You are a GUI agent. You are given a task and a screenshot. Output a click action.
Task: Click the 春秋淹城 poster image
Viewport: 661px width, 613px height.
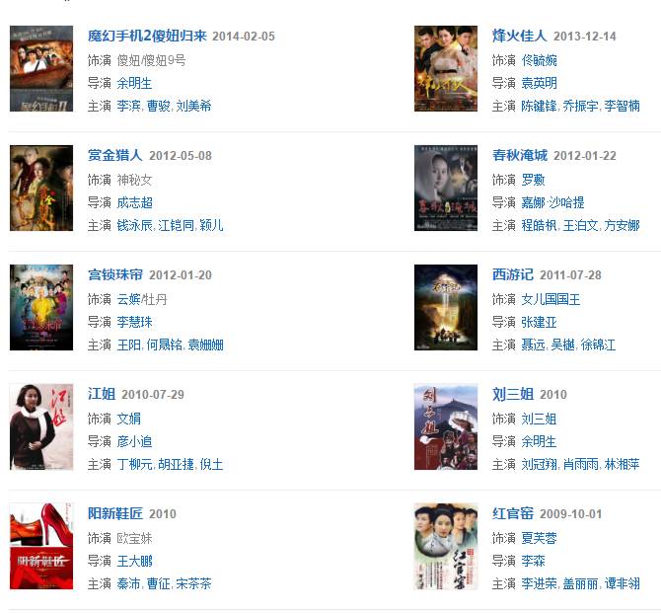446,189
